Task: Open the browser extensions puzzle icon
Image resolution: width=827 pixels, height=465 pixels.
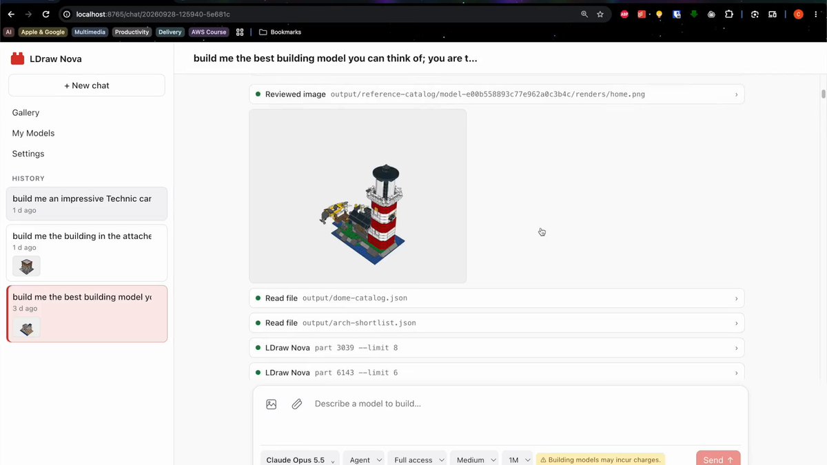Action: (x=729, y=14)
